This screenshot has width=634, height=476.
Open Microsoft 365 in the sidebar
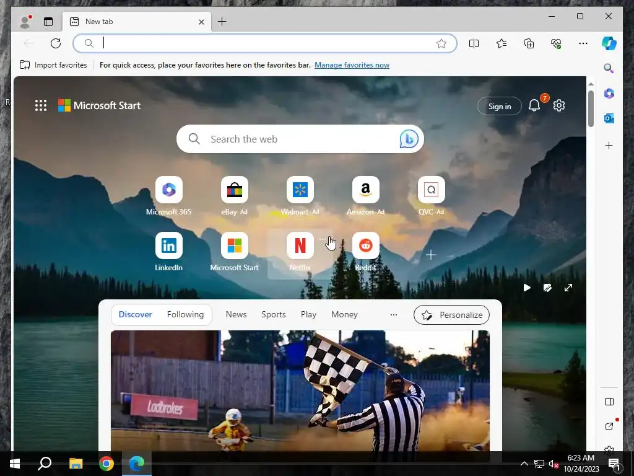[x=609, y=94]
